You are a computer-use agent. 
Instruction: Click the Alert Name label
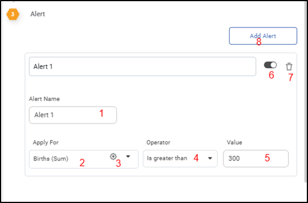pyautogui.click(x=44, y=99)
